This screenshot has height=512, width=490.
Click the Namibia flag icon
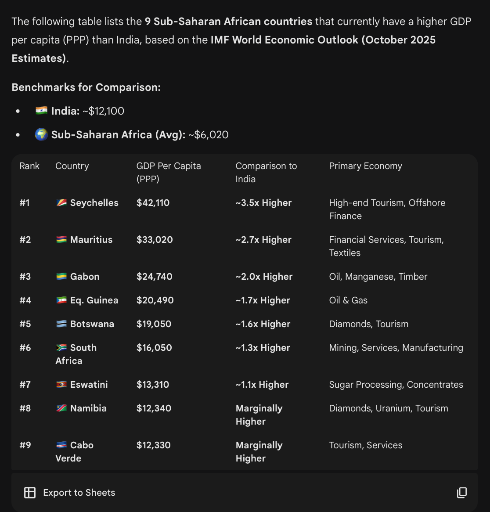(61, 408)
